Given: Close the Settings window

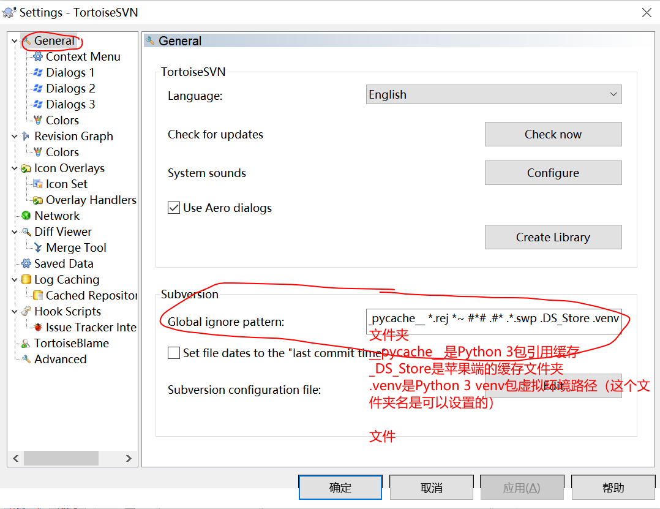Looking at the screenshot, I should [x=647, y=13].
